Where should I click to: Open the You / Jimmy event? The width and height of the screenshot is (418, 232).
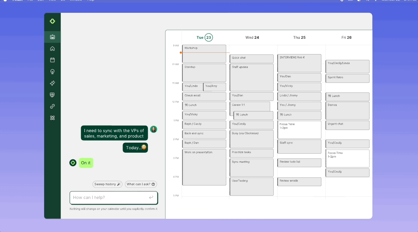pyautogui.click(x=299, y=106)
